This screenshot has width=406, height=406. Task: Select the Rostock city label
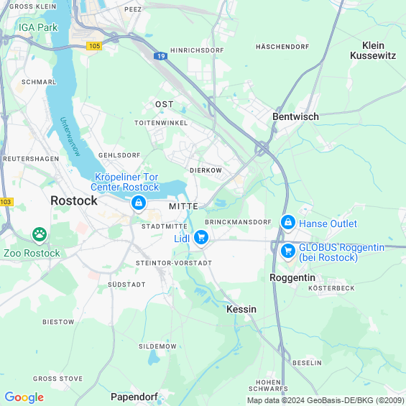tap(74, 200)
